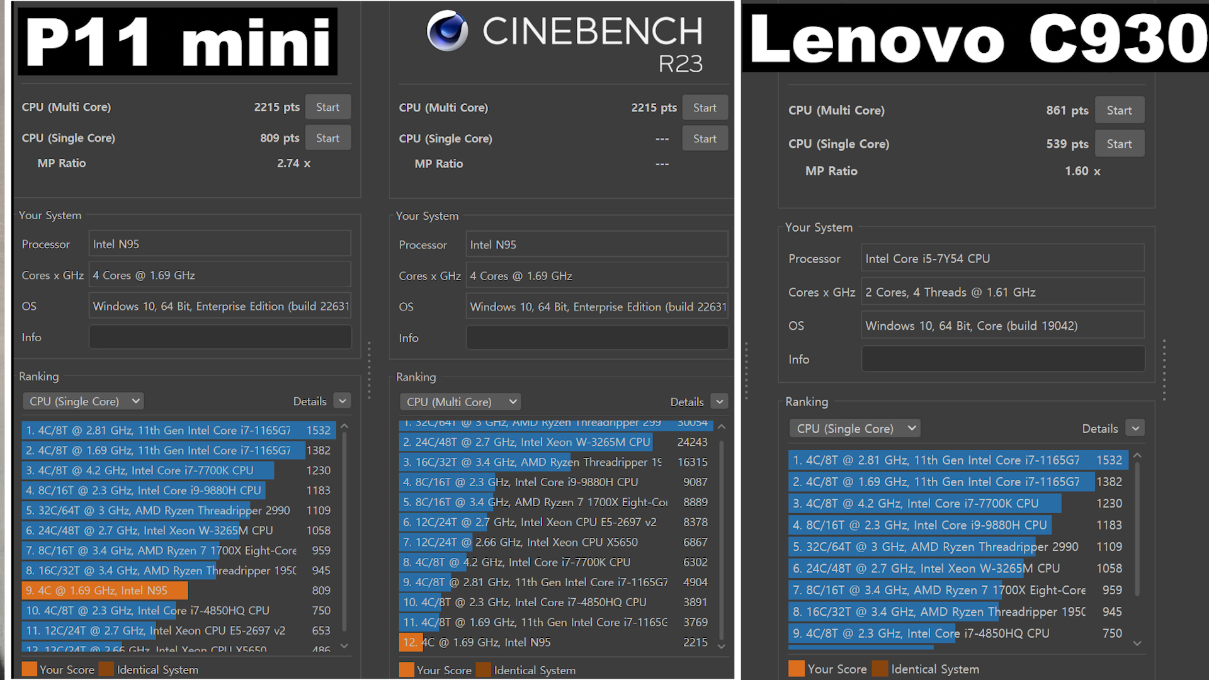Image resolution: width=1209 pixels, height=680 pixels.
Task: Start the Single Core test scoring 809 pts
Action: [x=327, y=138]
